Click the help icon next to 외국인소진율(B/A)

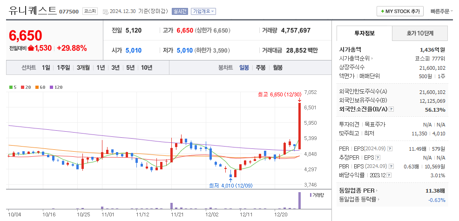coord(391,109)
